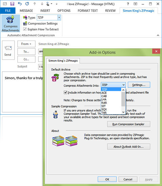The image size is (162, 186).
Task: Undo last action in quick access toolbar
Action: [20, 4]
